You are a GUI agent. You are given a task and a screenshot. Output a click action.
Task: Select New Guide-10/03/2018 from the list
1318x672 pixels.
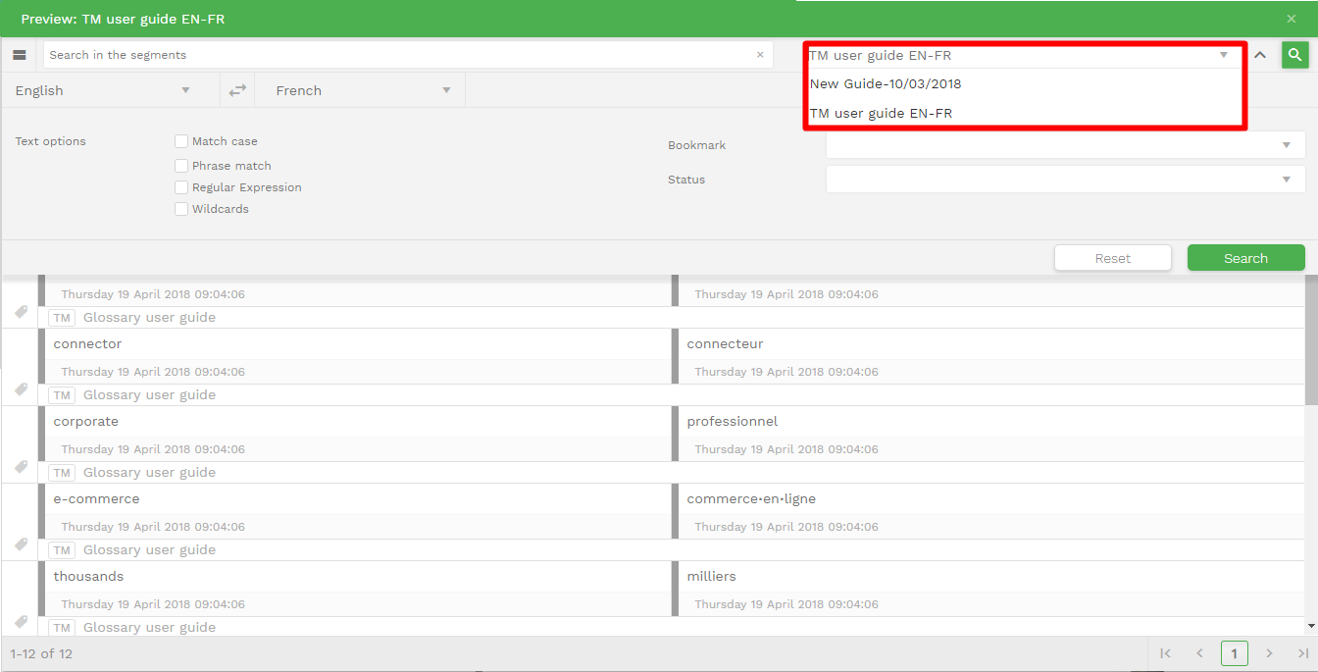pos(886,83)
